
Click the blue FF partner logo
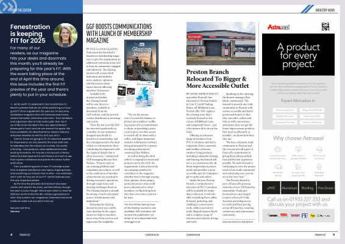305,215
